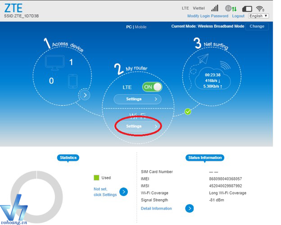Click the Long Wi-Fi Coverage value

[228, 193]
